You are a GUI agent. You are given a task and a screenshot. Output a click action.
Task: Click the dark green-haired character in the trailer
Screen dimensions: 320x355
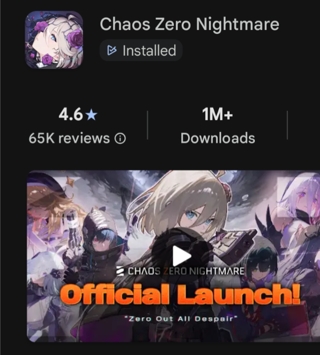[x=262, y=264]
